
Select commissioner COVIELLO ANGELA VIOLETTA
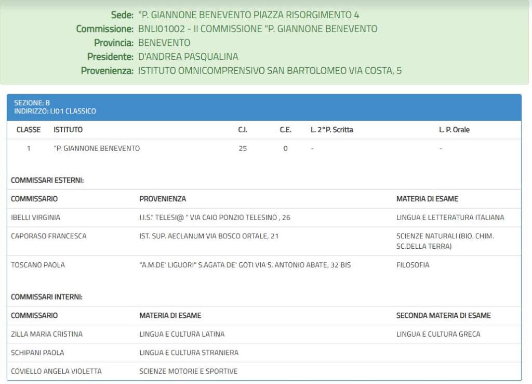(x=56, y=372)
